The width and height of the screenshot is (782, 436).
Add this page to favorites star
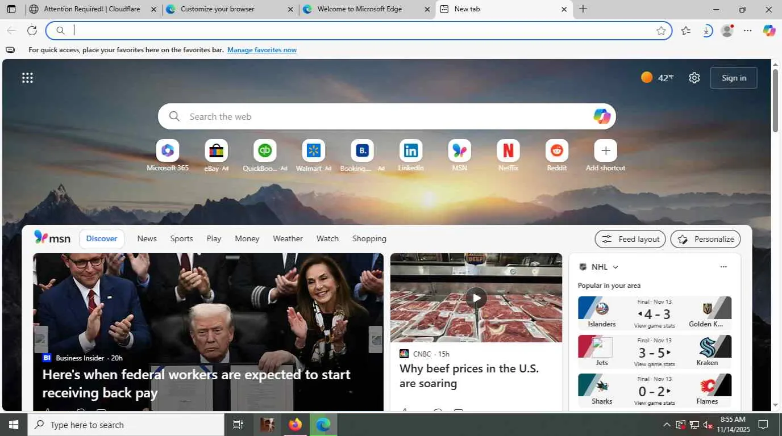[x=661, y=31]
